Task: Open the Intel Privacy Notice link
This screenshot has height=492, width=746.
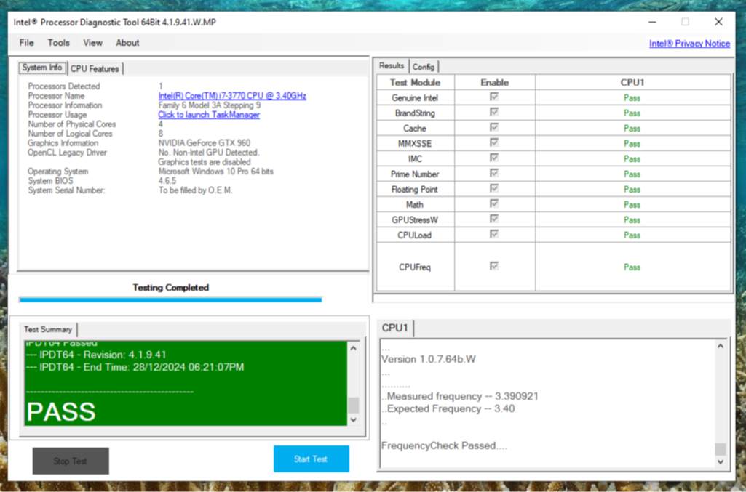Action: click(x=689, y=43)
